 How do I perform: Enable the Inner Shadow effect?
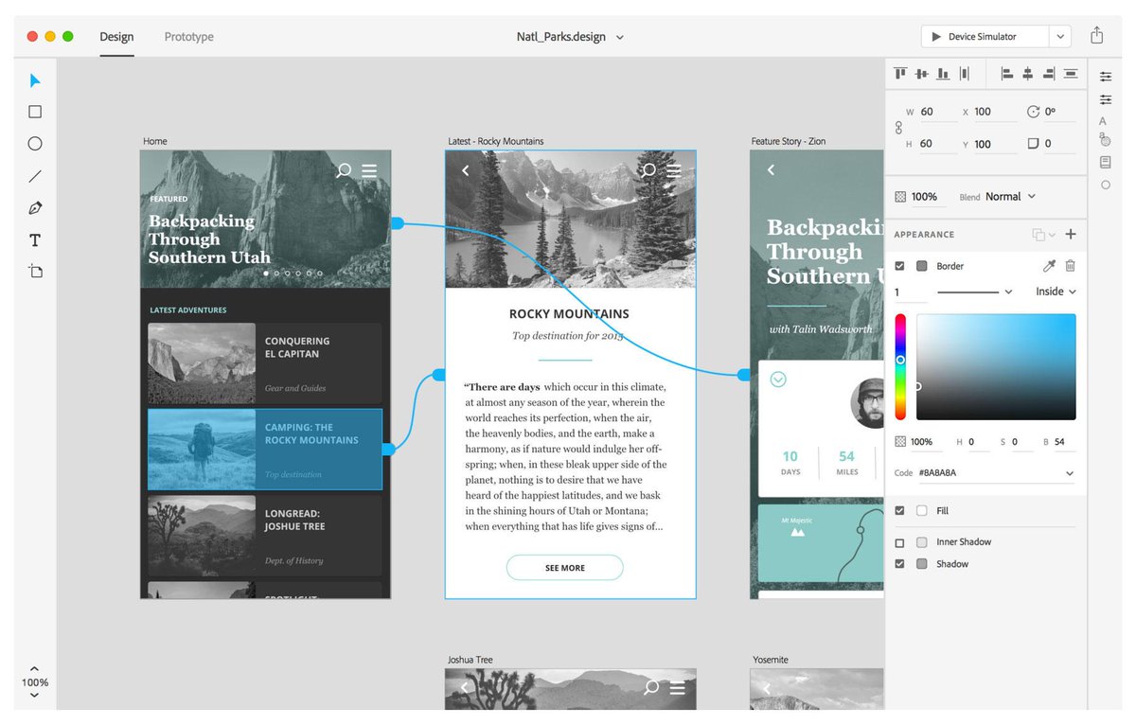pyautogui.click(x=898, y=541)
